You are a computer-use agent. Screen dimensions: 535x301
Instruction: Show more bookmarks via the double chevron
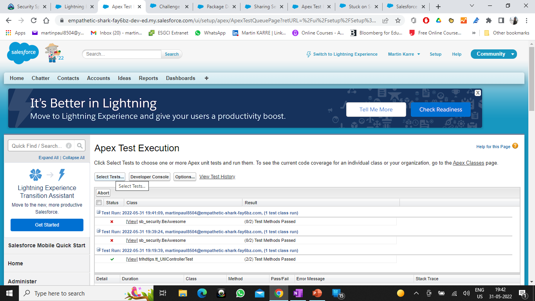(474, 33)
